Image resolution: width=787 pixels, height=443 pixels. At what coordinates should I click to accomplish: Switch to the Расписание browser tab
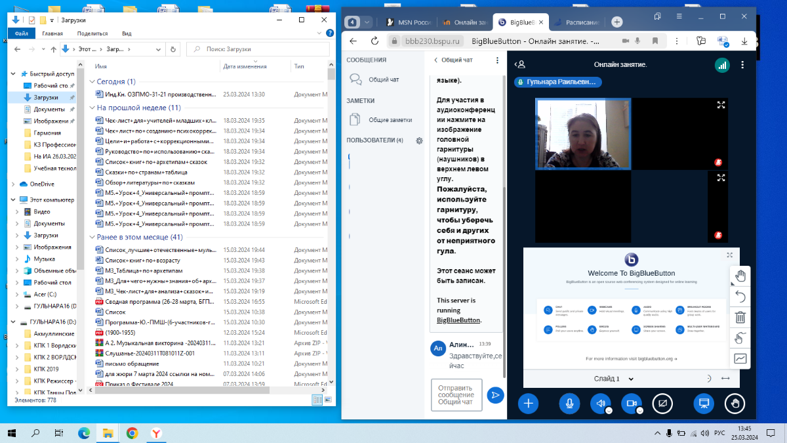(578, 22)
